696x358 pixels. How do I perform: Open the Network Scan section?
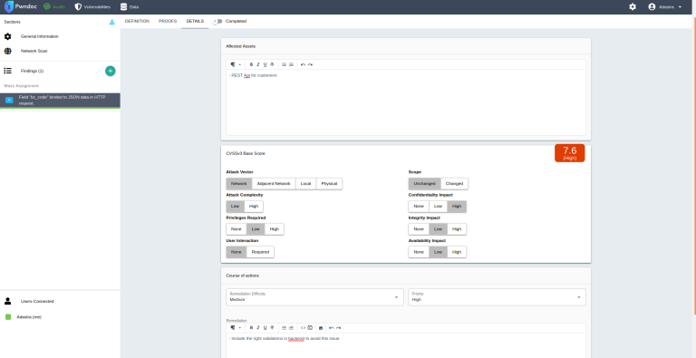pos(60,51)
